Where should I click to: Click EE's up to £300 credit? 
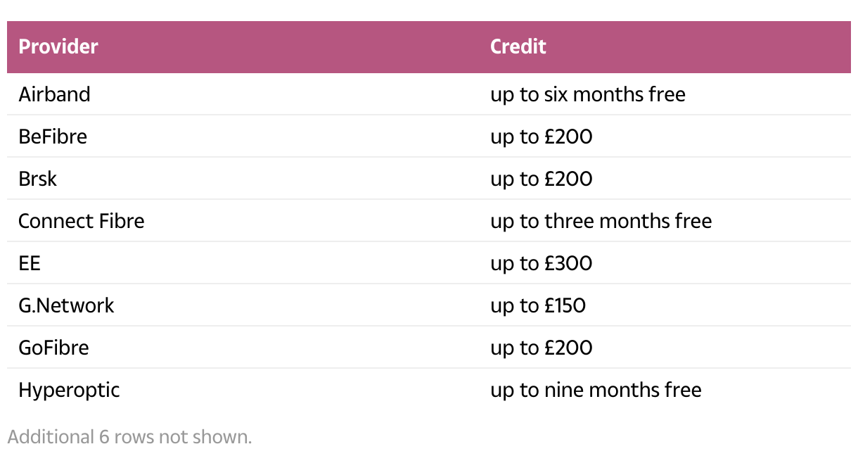pyautogui.click(x=542, y=263)
